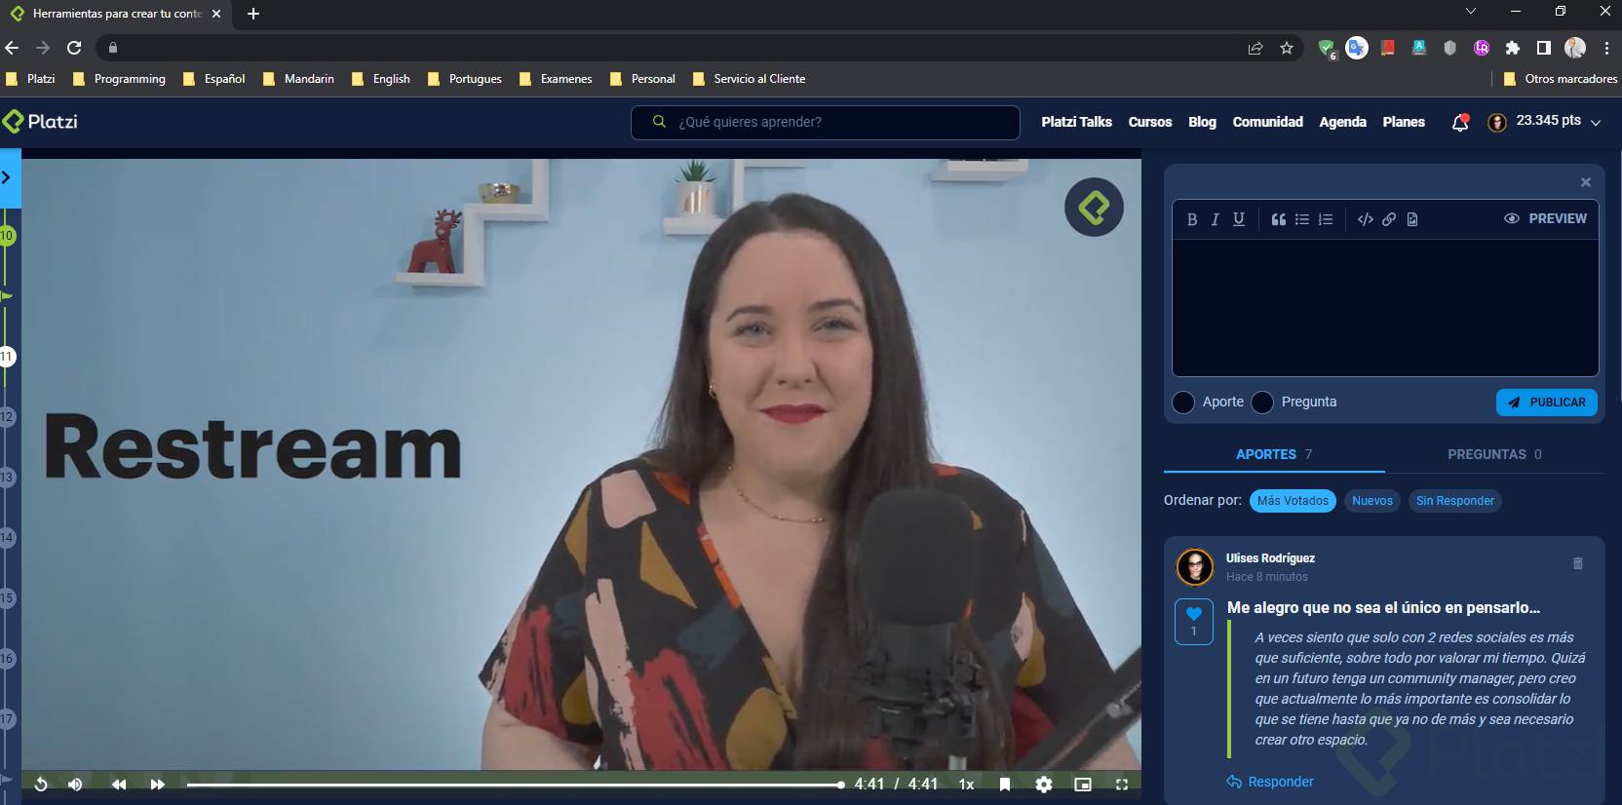
Task: Seek on the video progress bar
Action: [x=516, y=785]
